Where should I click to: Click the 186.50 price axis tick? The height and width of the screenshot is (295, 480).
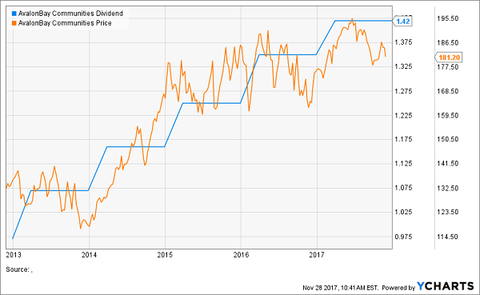coord(447,42)
